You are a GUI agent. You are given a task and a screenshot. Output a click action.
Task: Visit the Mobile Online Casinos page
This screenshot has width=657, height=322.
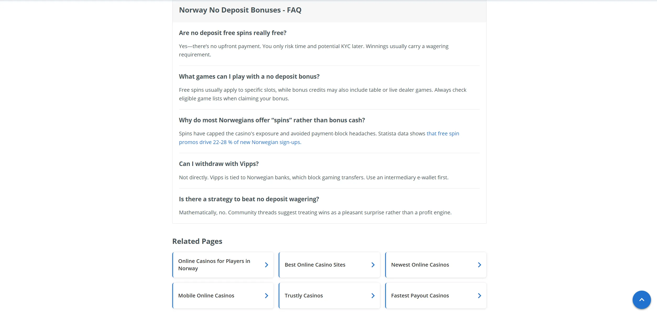pos(223,296)
